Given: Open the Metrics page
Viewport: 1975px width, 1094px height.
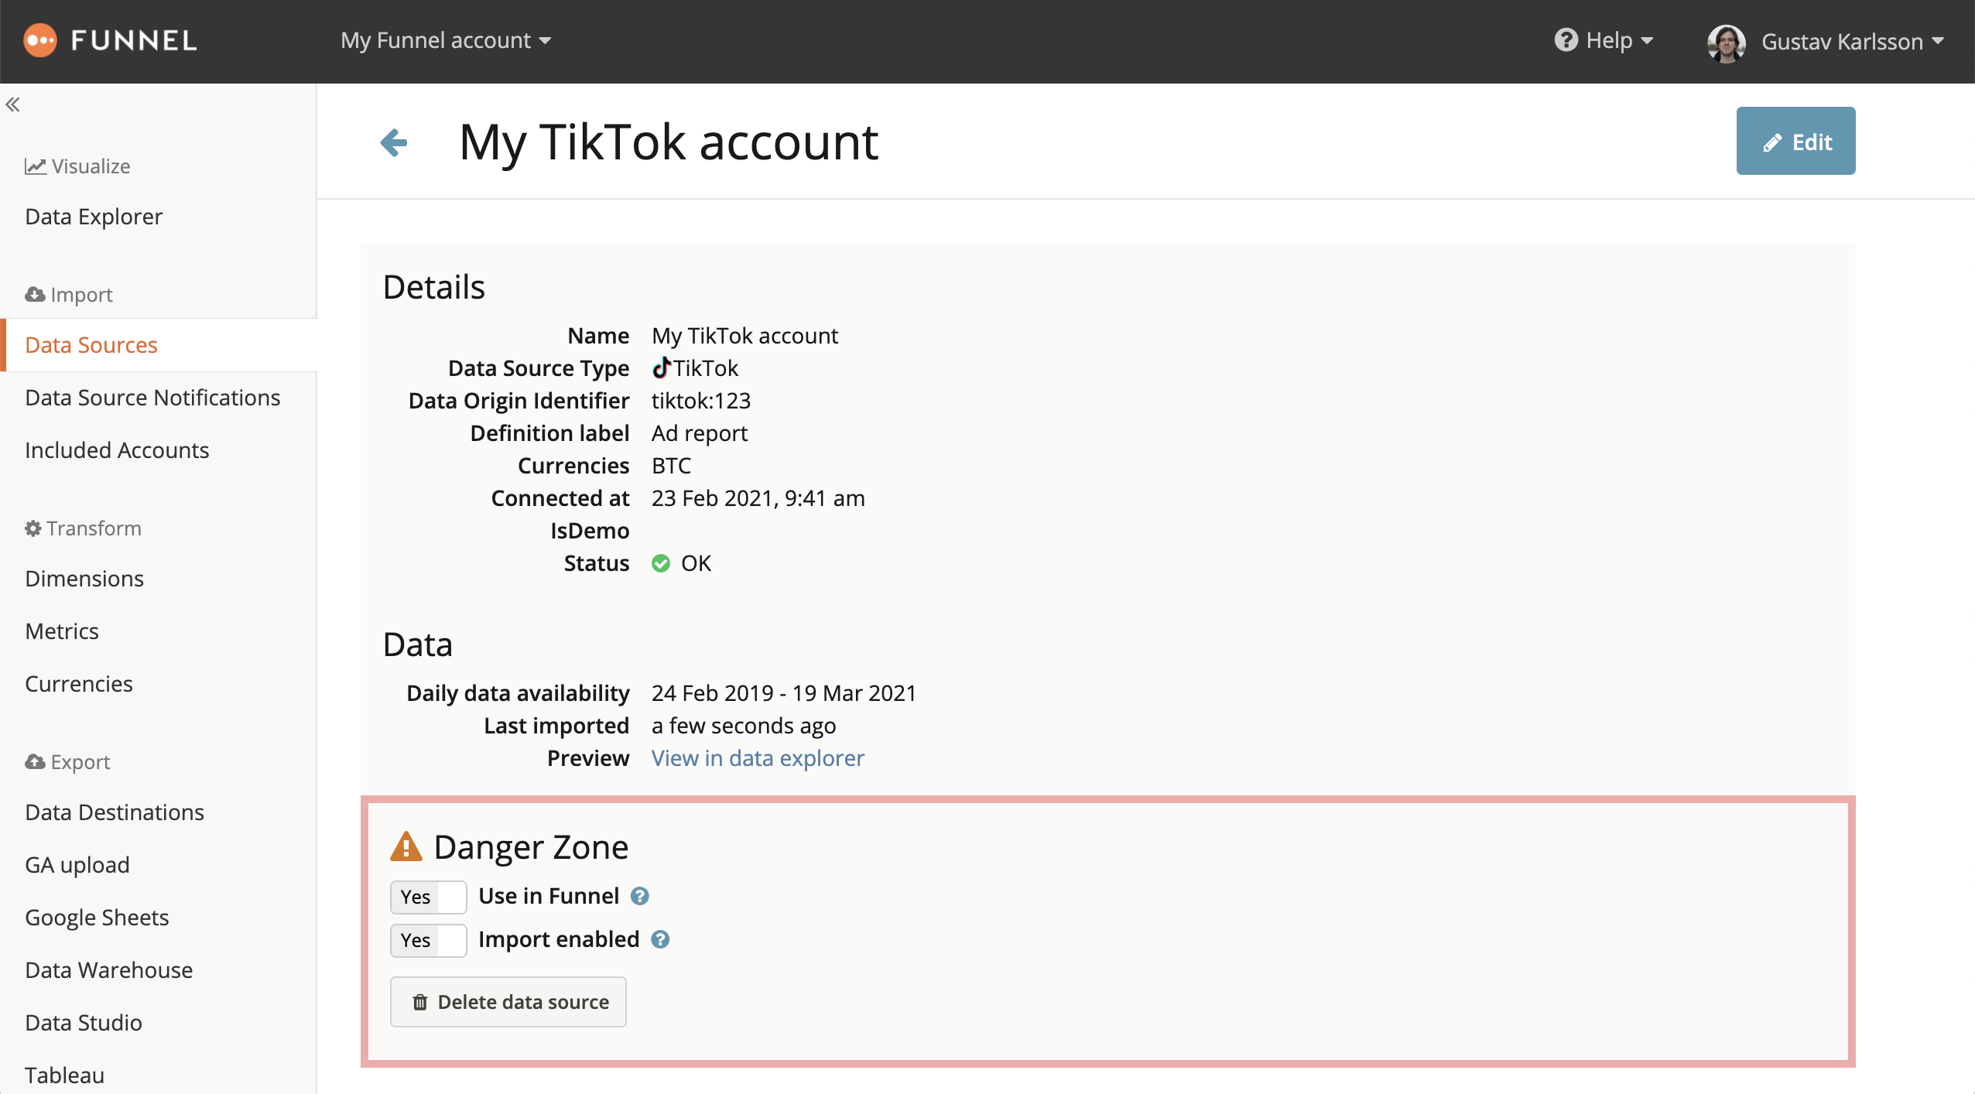Looking at the screenshot, I should (62, 631).
